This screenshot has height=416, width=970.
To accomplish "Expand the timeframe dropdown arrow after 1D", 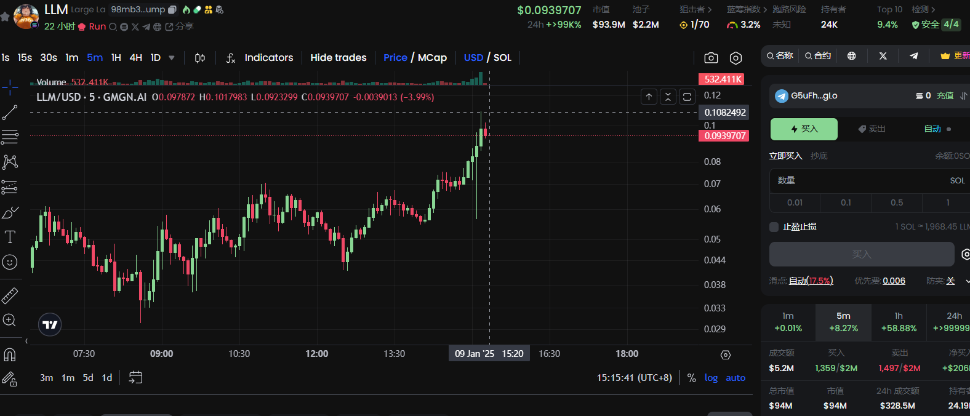I will click(172, 58).
